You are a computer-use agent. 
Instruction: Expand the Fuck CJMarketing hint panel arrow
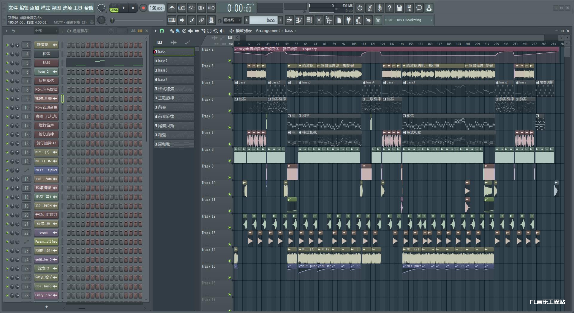point(431,20)
